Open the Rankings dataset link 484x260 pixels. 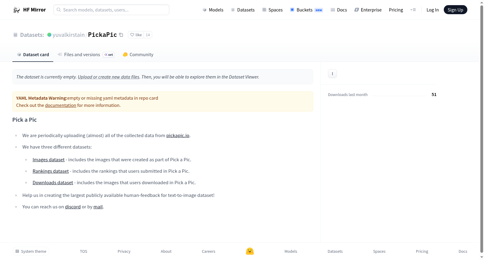pos(51,171)
